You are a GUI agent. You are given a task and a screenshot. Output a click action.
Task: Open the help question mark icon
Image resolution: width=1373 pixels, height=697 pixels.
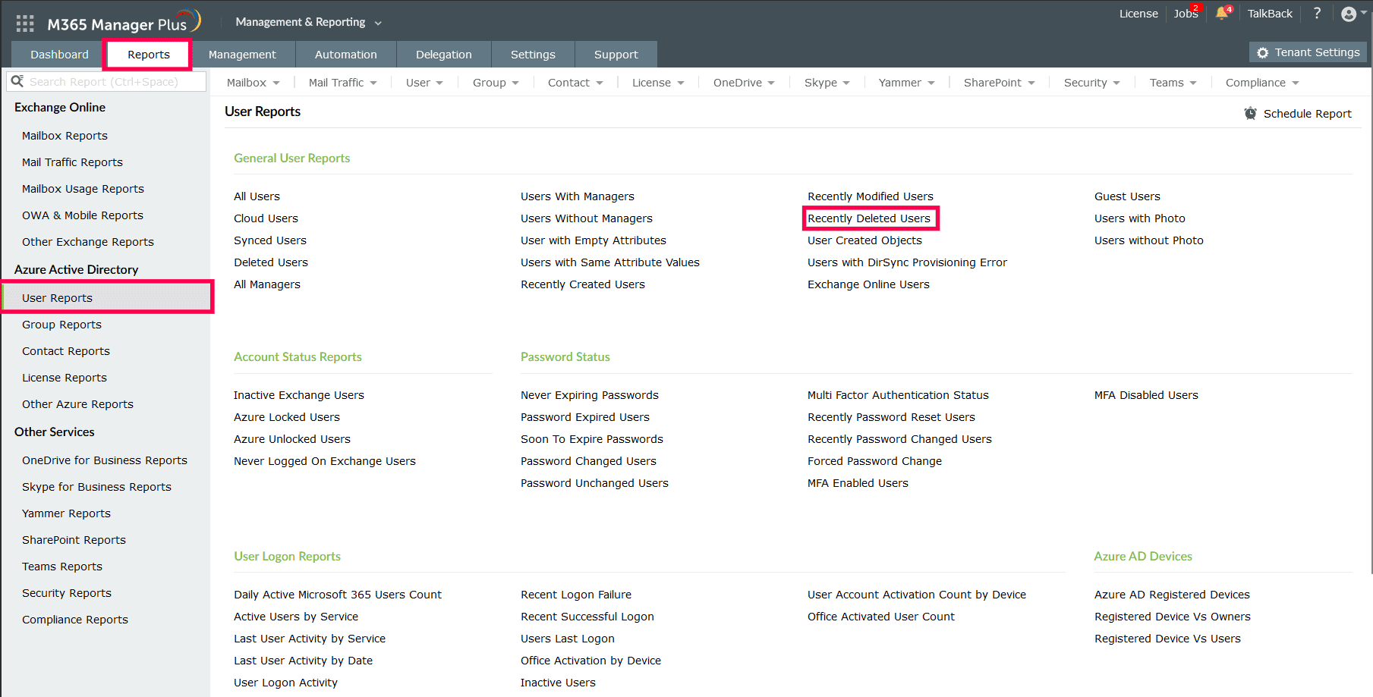click(x=1317, y=13)
